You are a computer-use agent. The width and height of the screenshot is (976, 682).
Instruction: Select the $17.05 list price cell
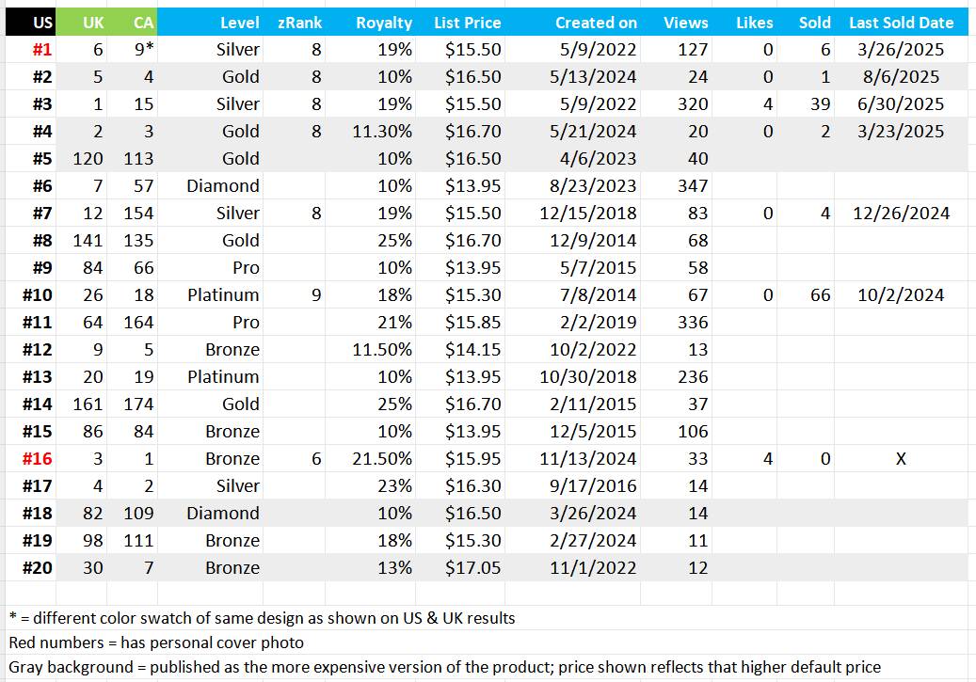(x=460, y=567)
